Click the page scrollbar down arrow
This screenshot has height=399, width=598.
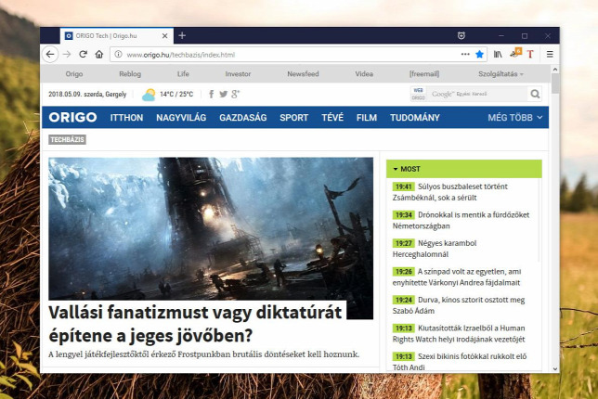click(555, 368)
